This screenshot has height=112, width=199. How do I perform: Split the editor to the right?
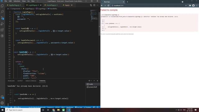pyautogui.click(x=94, y=5)
